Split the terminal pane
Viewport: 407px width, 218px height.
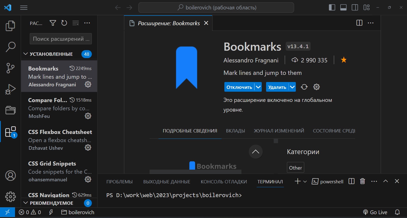(x=352, y=181)
